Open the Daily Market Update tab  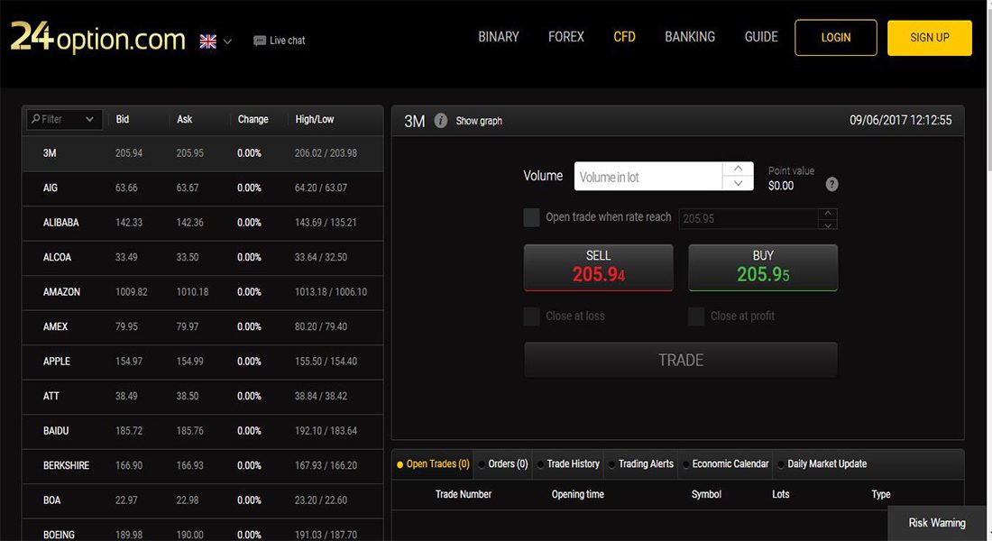pos(822,463)
